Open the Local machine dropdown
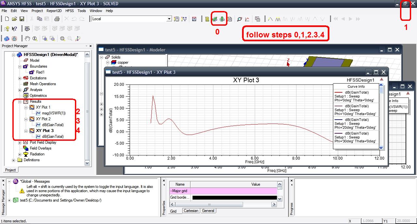 tap(169, 19)
